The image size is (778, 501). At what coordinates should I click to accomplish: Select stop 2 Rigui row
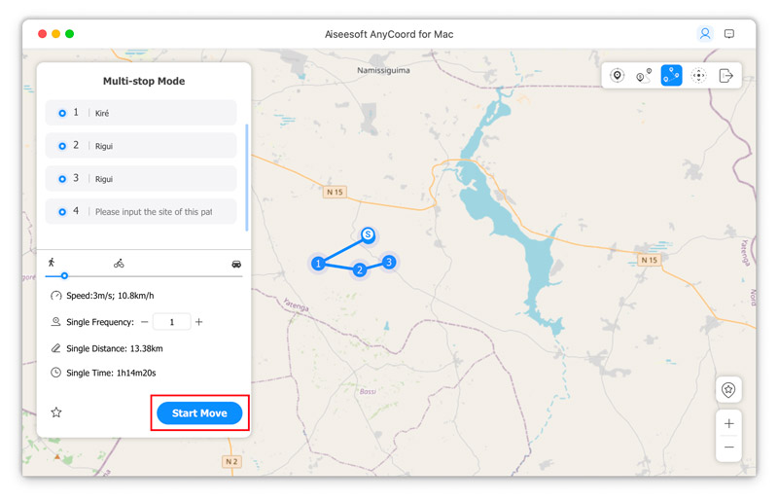pos(141,146)
